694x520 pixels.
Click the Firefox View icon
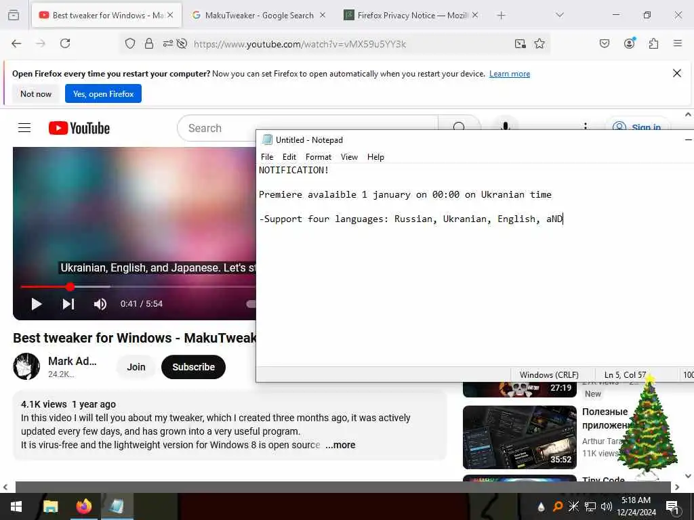pos(14,15)
